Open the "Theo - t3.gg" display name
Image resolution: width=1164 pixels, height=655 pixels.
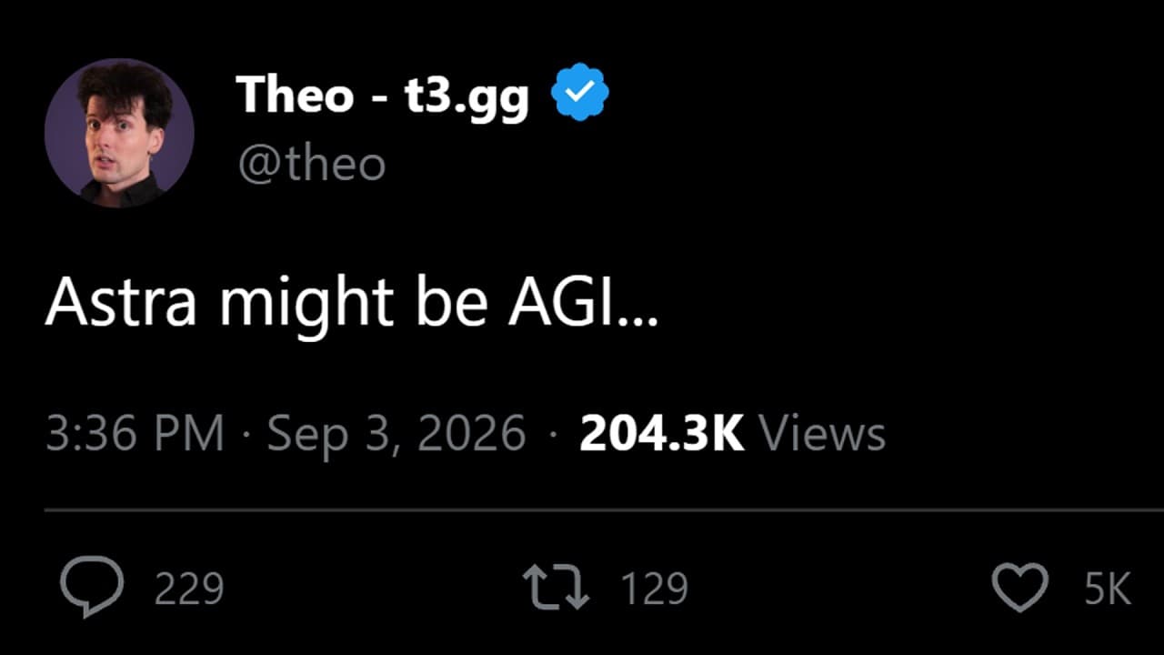click(x=382, y=94)
